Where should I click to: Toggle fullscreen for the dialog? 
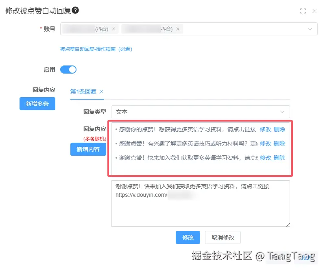[303, 11]
